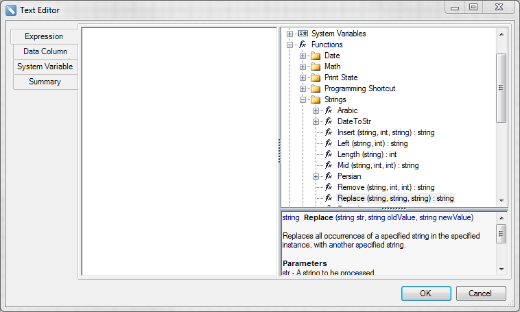Expand the Arabic function node
This screenshot has width=520, height=312.
point(316,110)
